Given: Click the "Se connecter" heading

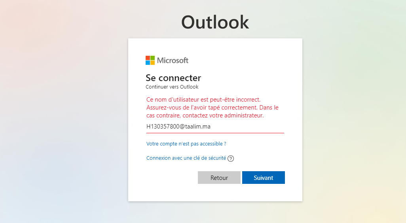Looking at the screenshot, I should coord(173,78).
